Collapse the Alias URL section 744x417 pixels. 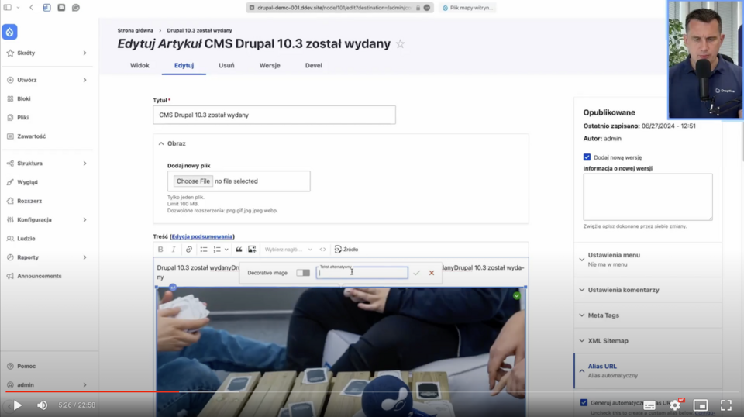[x=647, y=370]
